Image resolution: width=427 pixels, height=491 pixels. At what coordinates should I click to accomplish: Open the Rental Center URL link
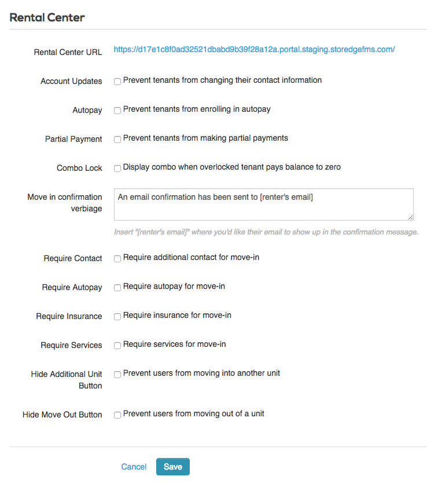pyautogui.click(x=254, y=50)
